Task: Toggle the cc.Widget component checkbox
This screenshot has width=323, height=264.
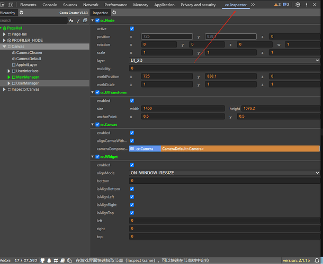Action: pyautogui.click(x=97, y=157)
